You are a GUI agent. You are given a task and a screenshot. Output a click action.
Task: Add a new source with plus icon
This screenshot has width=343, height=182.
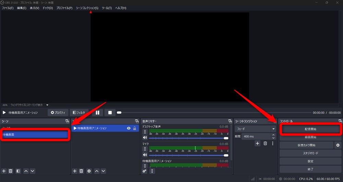tap(74, 171)
